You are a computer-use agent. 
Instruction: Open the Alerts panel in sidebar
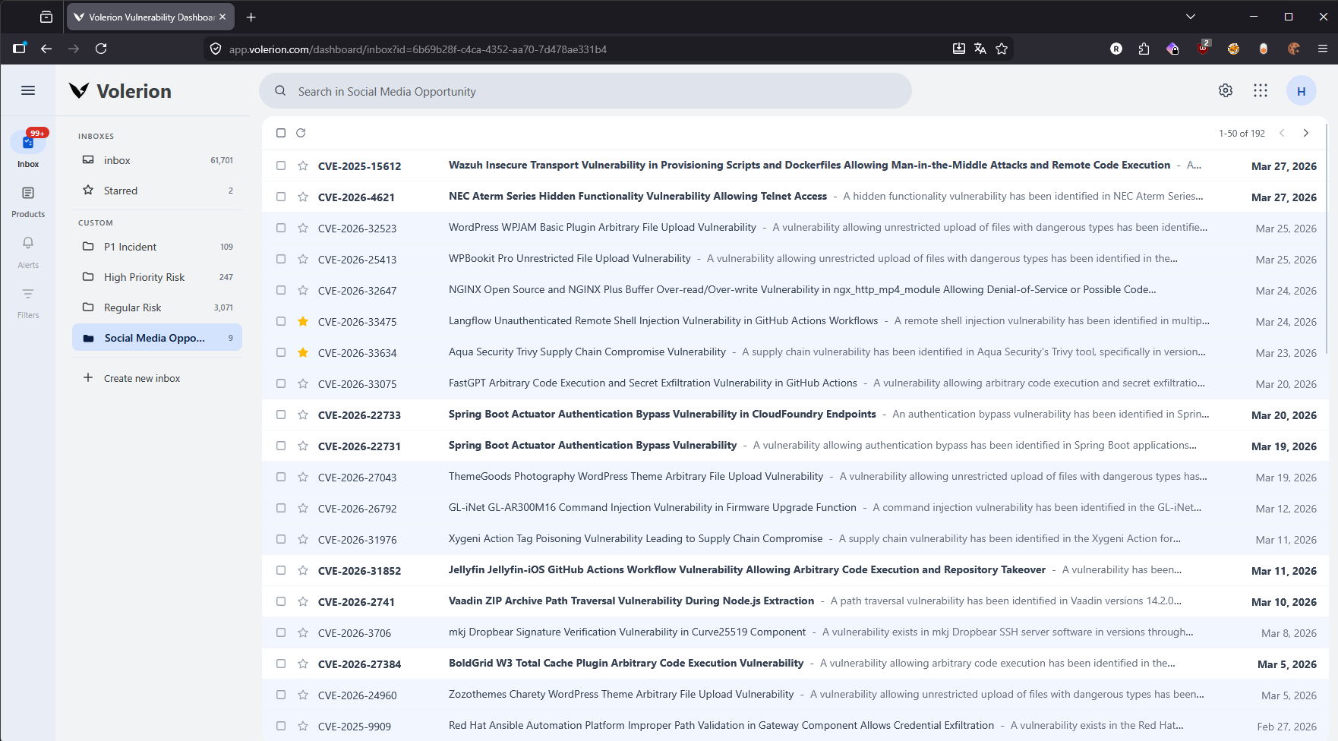point(28,251)
